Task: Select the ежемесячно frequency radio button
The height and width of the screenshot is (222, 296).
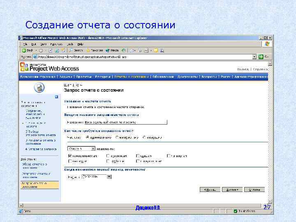Action: (x=117, y=137)
